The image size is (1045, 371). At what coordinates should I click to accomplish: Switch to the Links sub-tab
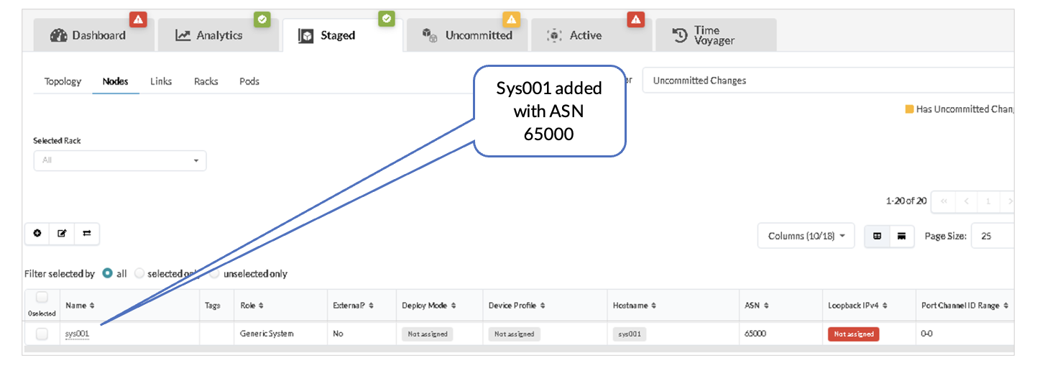161,81
